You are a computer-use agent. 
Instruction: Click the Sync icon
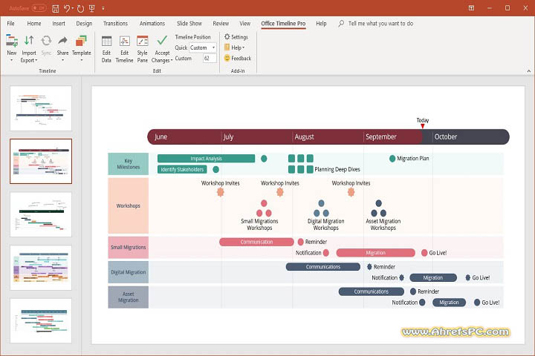tap(46, 42)
